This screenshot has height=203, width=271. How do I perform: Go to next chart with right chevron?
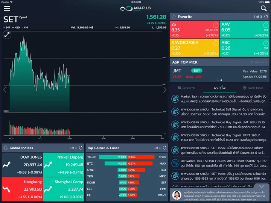click(x=165, y=90)
